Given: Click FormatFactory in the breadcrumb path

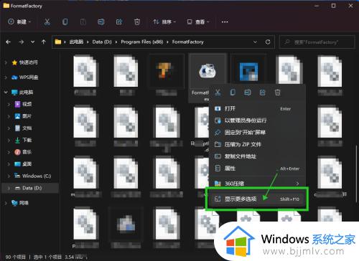Looking at the screenshot, I should (188, 42).
